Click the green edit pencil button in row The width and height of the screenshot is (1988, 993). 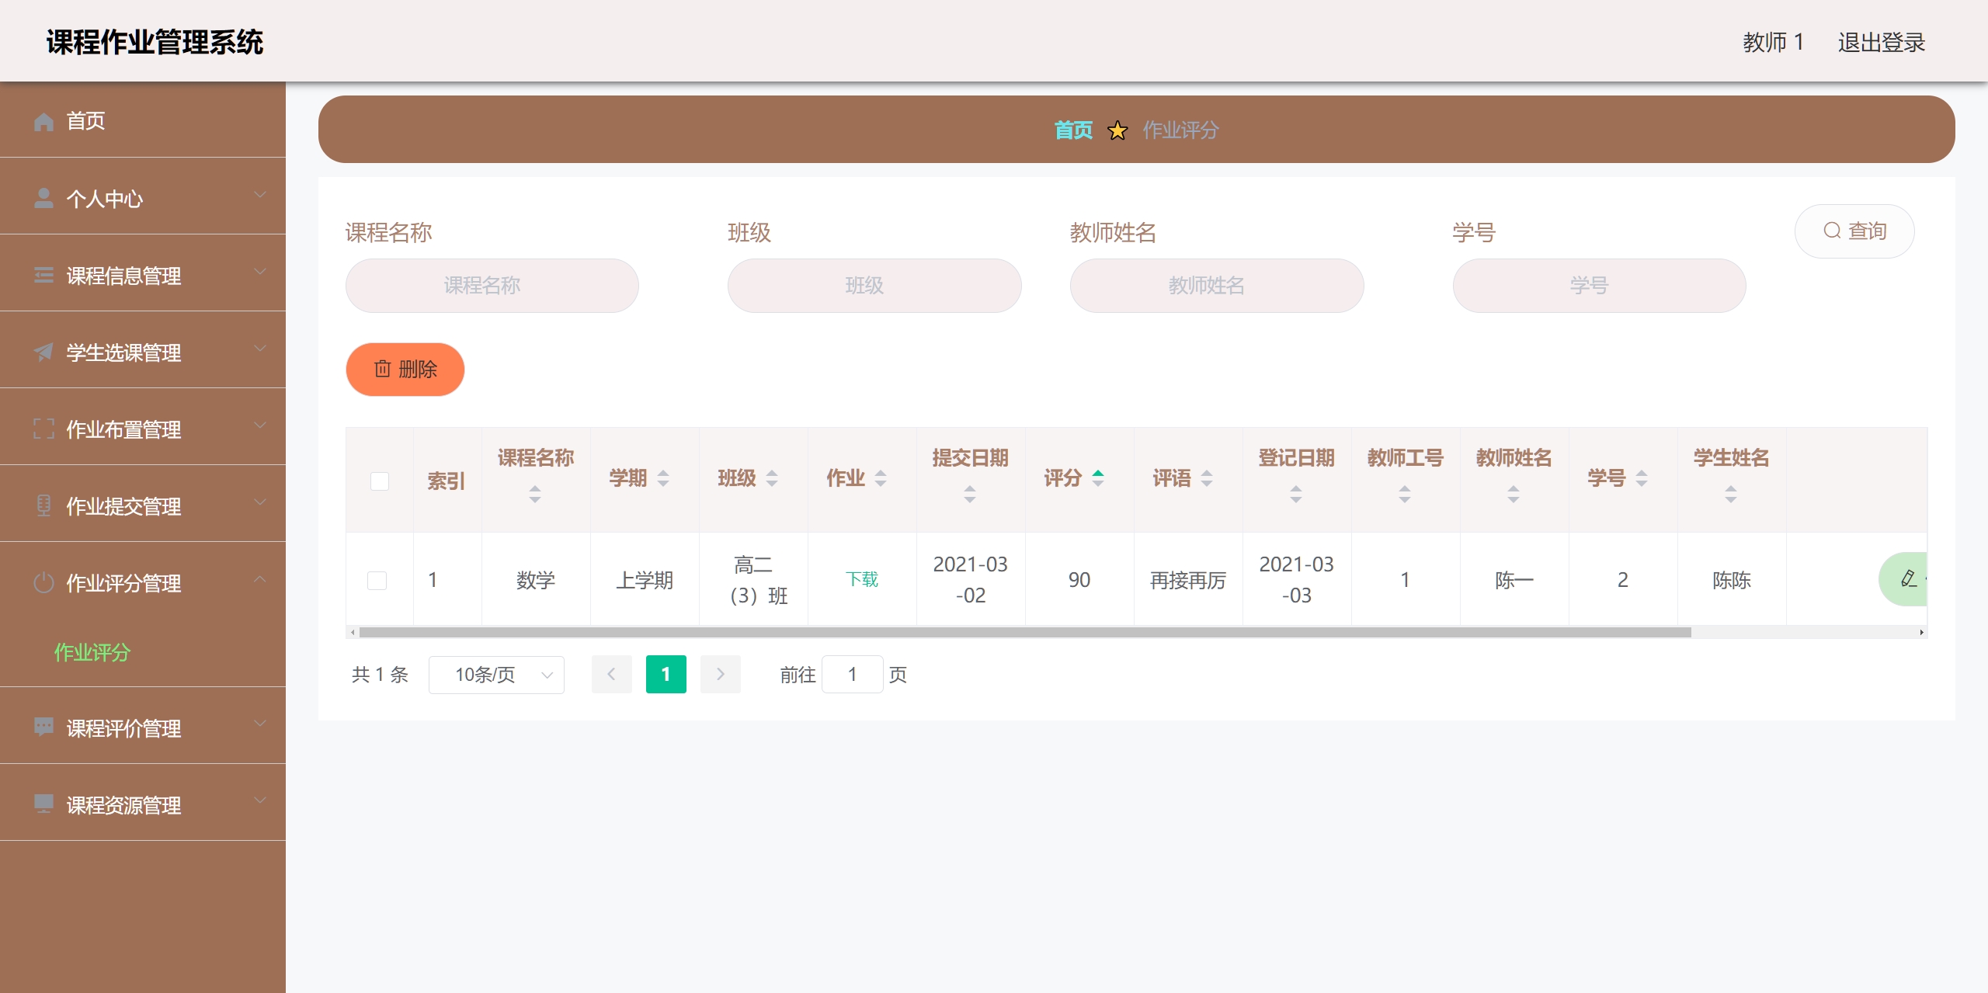click(x=1903, y=579)
